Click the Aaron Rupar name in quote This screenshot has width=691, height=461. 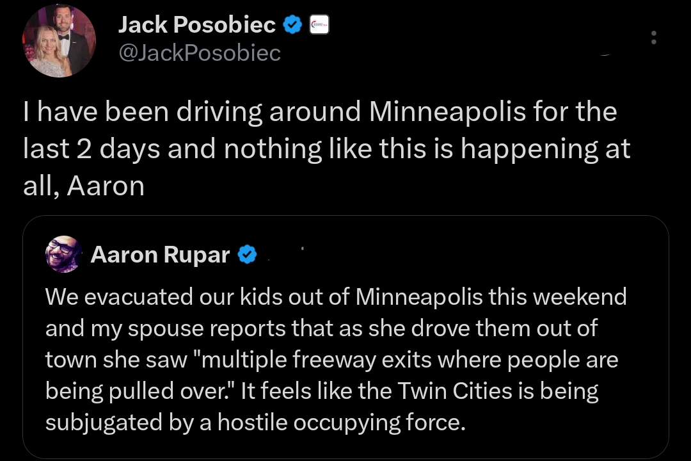coord(160,255)
